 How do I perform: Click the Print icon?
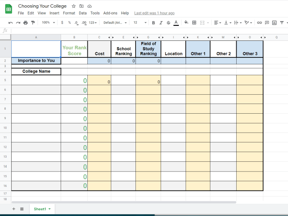25,23
